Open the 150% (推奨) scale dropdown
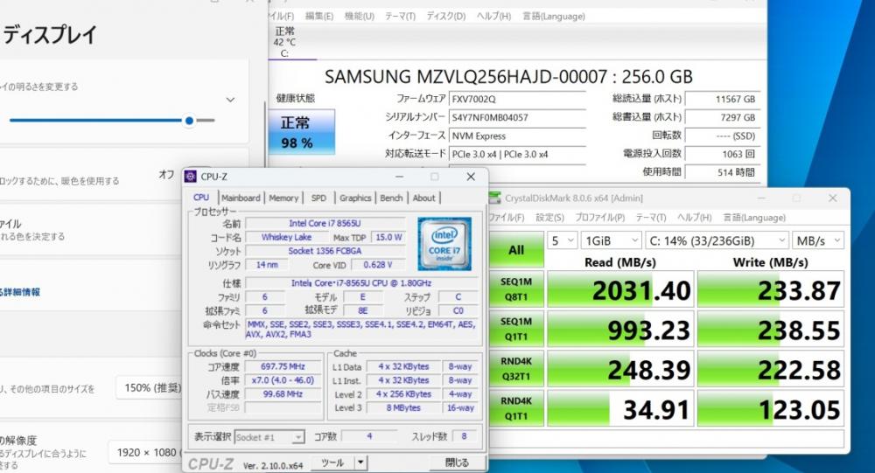Image resolution: width=875 pixels, height=473 pixels. point(150,387)
